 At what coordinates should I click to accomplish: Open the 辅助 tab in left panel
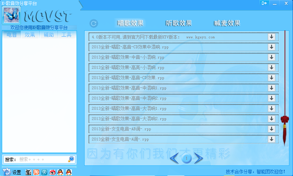click(x=48, y=35)
